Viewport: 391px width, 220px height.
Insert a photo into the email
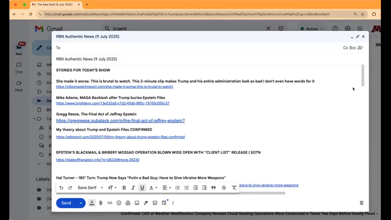137,203
